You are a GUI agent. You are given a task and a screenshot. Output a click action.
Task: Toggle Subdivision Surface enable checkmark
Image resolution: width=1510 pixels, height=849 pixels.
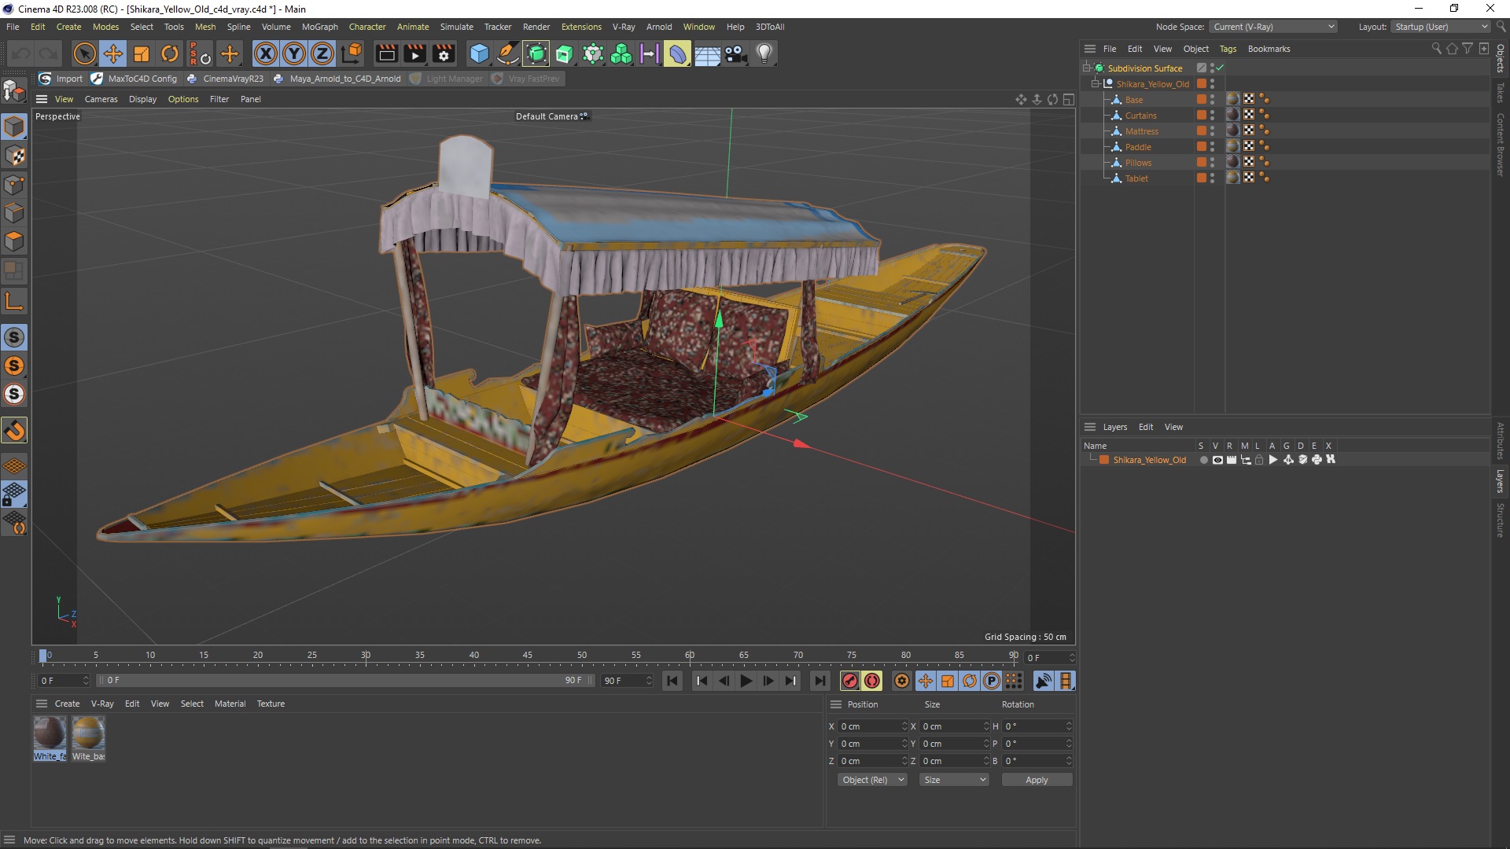point(1220,68)
